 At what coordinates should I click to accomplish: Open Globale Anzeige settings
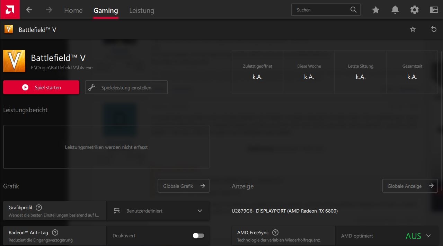click(x=410, y=186)
